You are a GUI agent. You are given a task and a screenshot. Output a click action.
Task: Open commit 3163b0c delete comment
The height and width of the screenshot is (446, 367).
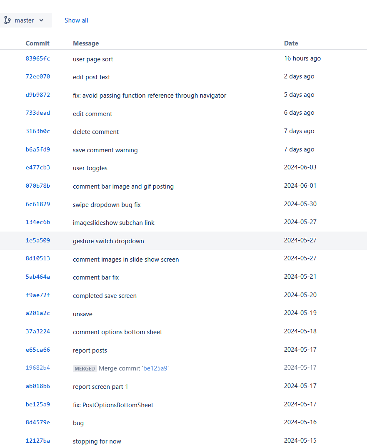coord(38,131)
